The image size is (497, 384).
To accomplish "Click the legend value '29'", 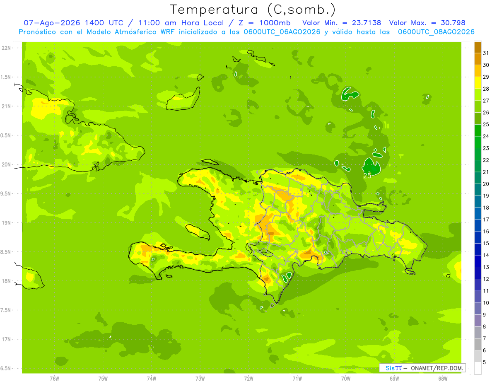I will [x=486, y=77].
